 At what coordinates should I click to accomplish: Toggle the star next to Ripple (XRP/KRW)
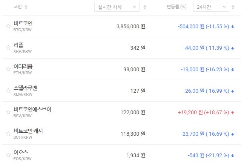(8, 48)
